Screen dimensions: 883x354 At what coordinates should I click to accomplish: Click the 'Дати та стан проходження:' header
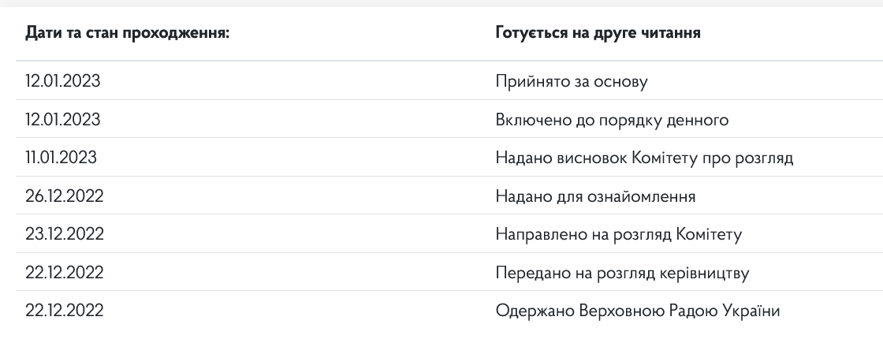tap(127, 33)
